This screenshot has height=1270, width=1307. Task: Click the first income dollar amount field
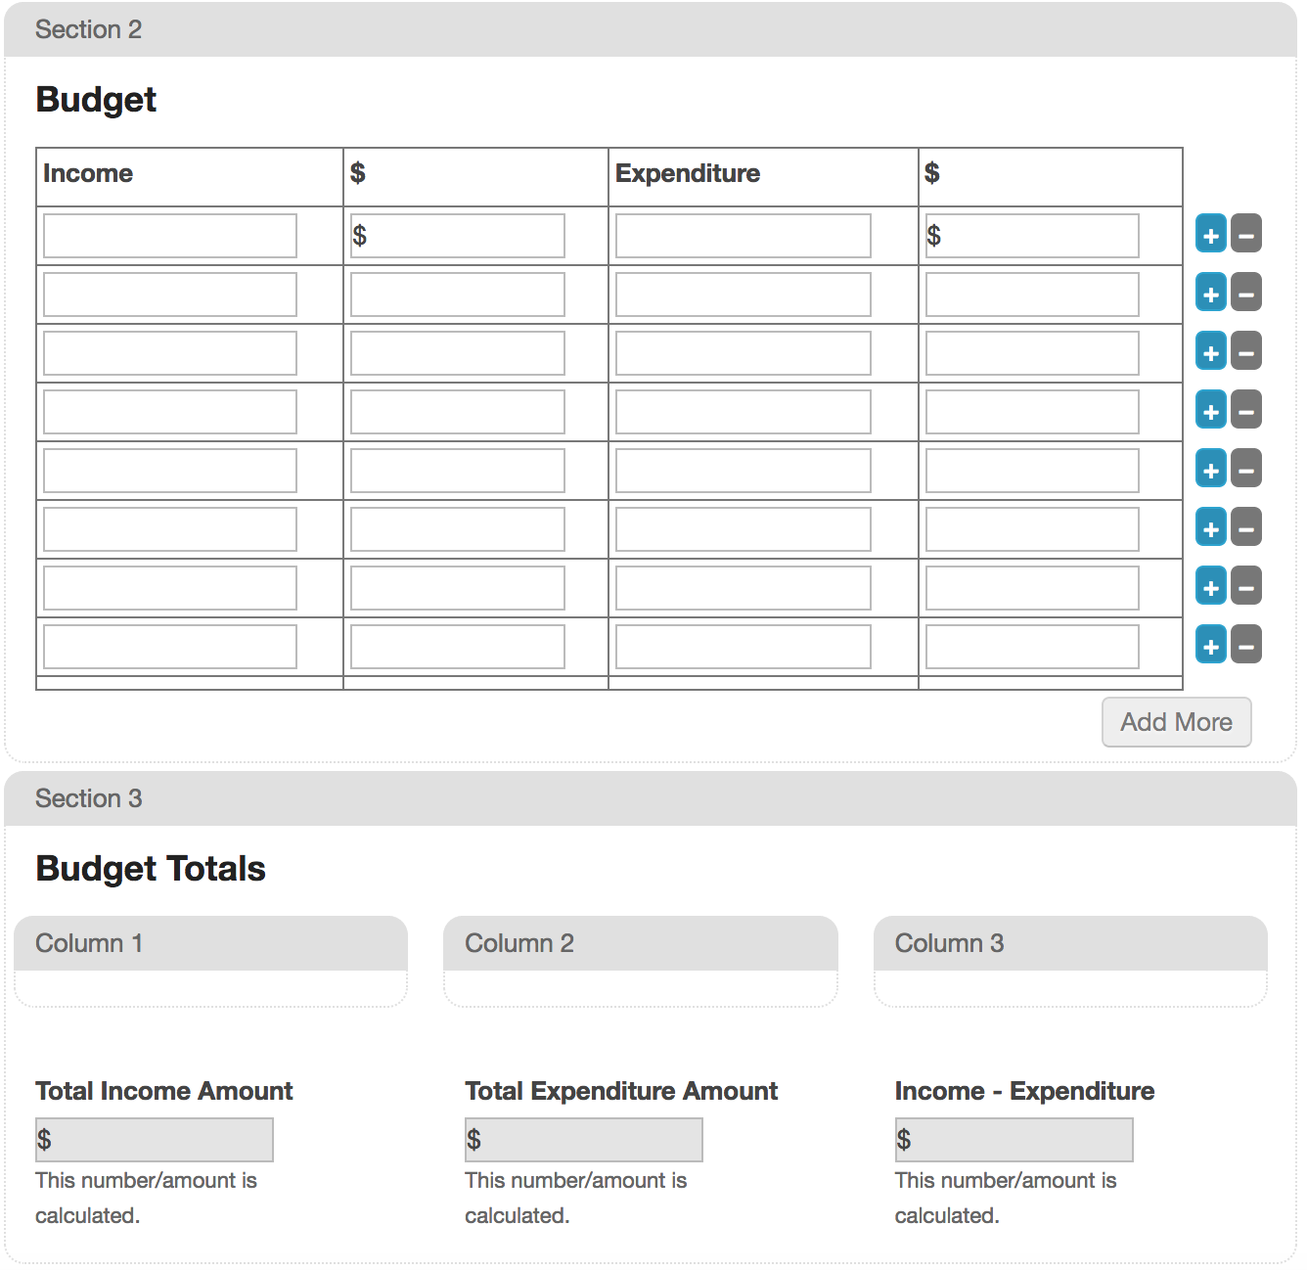point(458,236)
